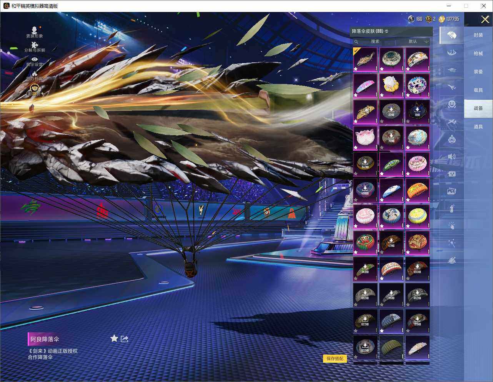
Task: Select the yellow-green round parachute thumbnail
Action: [417, 217]
